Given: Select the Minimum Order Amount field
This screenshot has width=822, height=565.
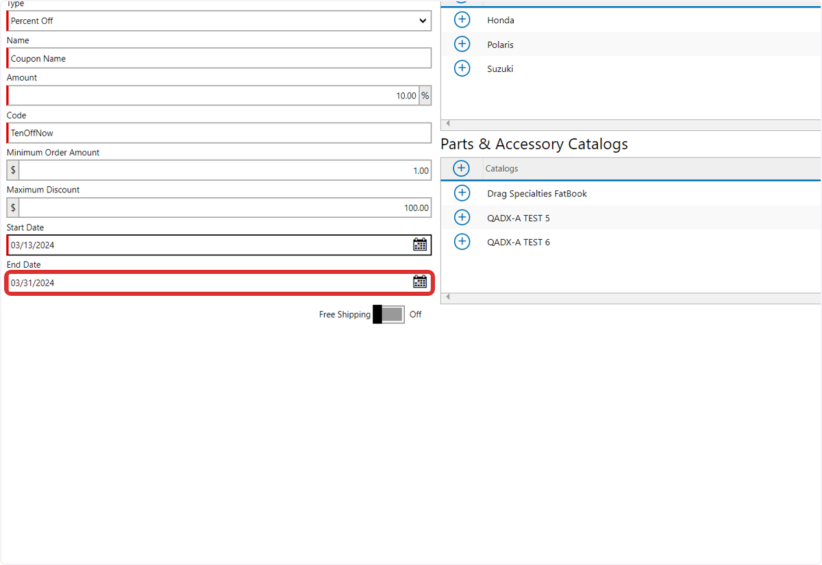Looking at the screenshot, I should [225, 171].
